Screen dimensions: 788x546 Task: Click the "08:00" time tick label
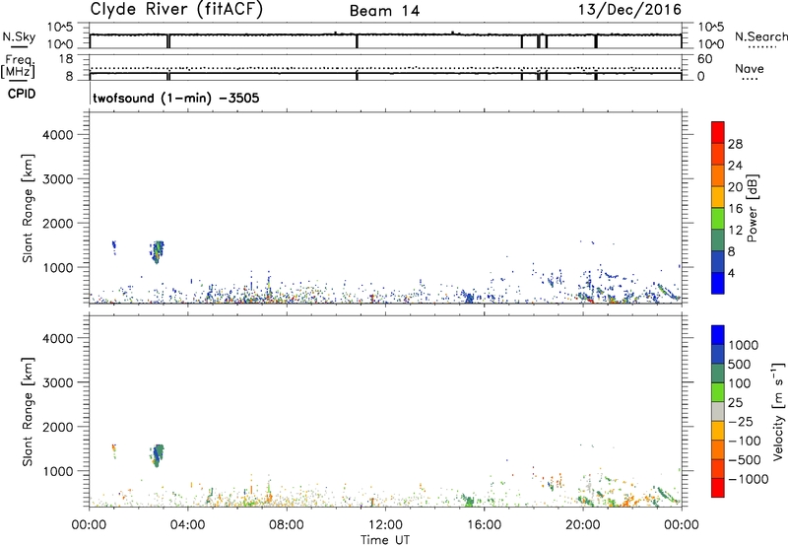click(287, 525)
